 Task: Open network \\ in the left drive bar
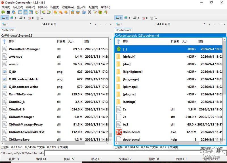[39, 18]
